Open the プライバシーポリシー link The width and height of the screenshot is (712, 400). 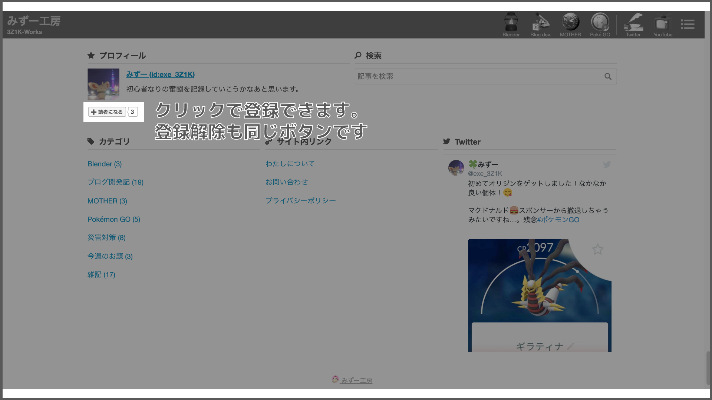[x=301, y=200]
